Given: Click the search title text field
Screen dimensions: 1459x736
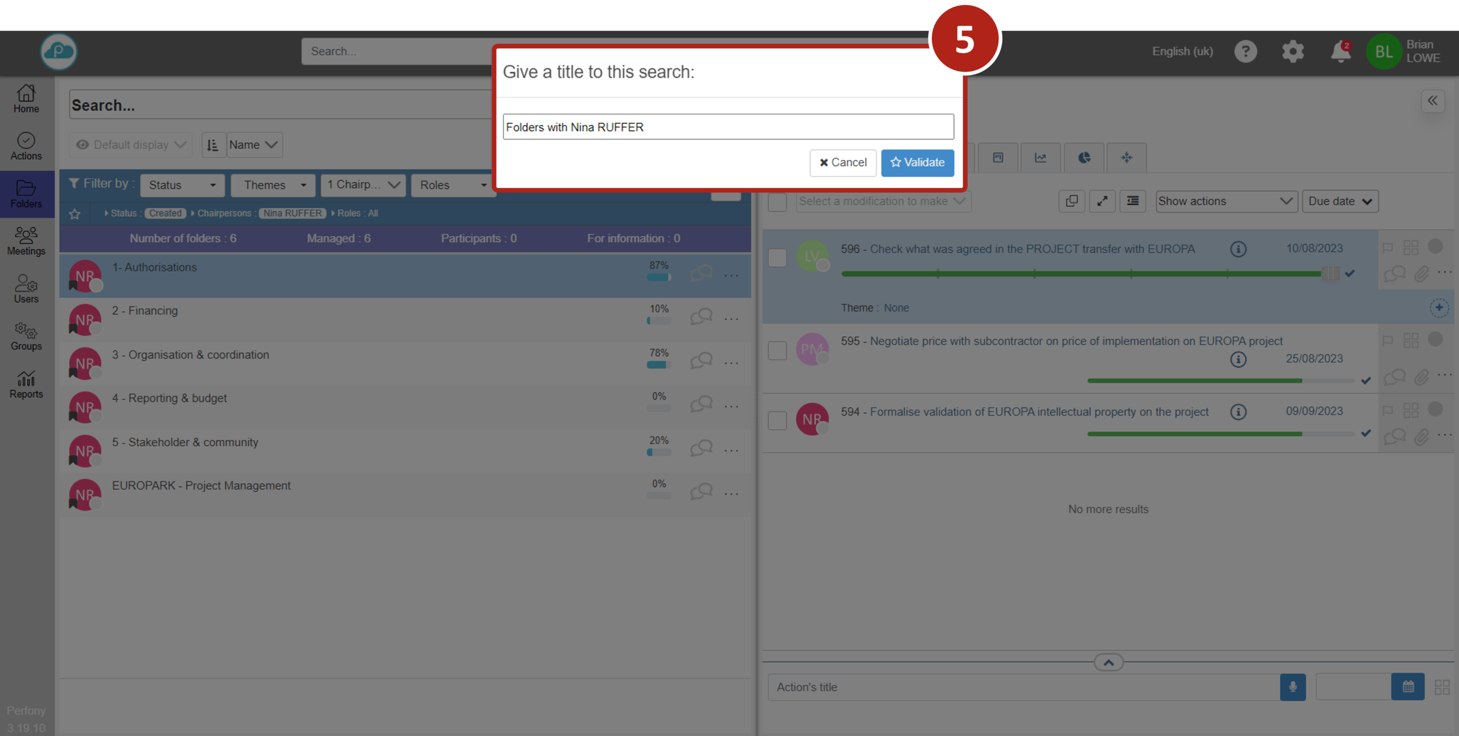Looking at the screenshot, I should pos(728,127).
